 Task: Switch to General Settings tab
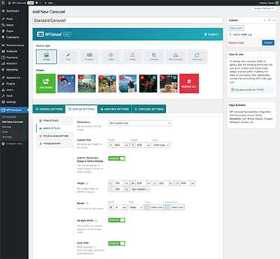click(49, 109)
